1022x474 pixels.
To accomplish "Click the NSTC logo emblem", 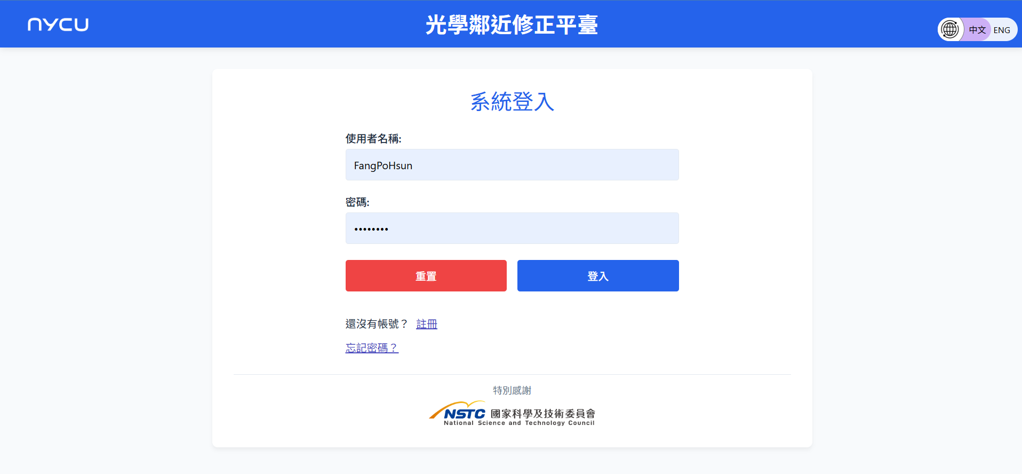I will point(458,411).
